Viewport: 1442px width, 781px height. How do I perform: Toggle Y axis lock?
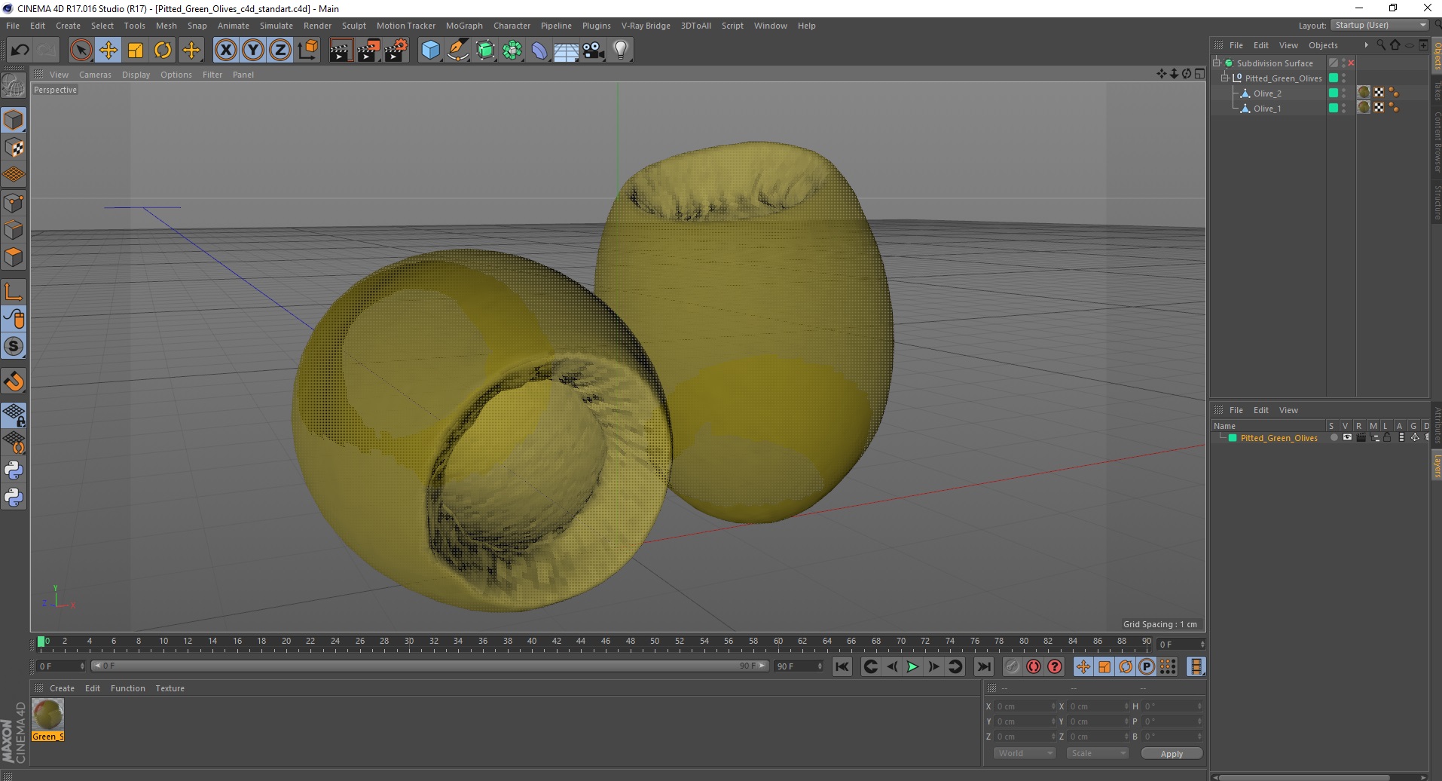point(253,51)
